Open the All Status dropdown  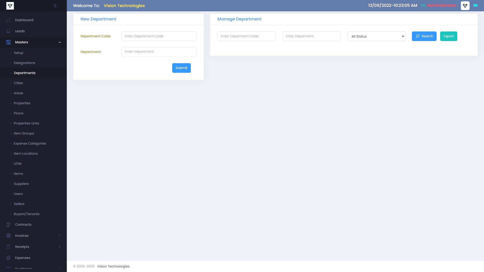pyautogui.click(x=376, y=36)
